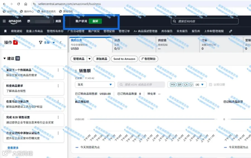Open 业务报告 in the navigation bar
251x158 pixels.
click(182, 31)
